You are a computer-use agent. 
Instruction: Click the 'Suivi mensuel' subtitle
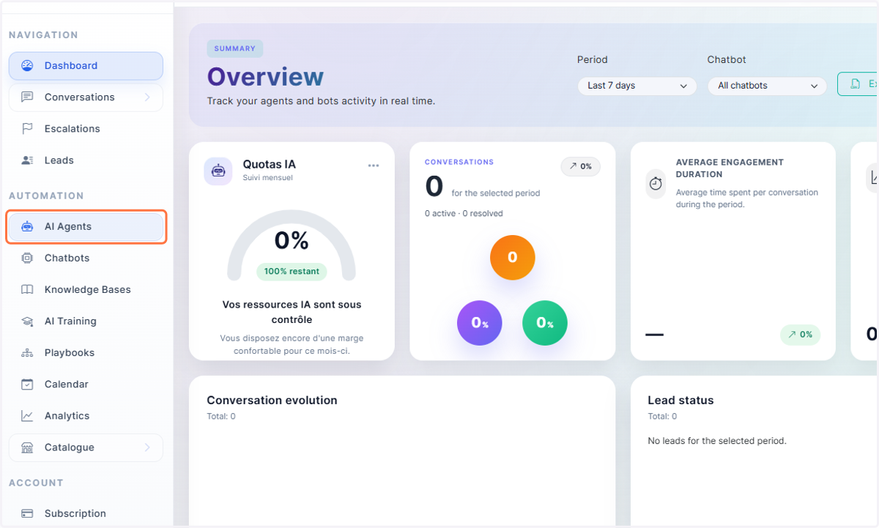click(x=268, y=178)
